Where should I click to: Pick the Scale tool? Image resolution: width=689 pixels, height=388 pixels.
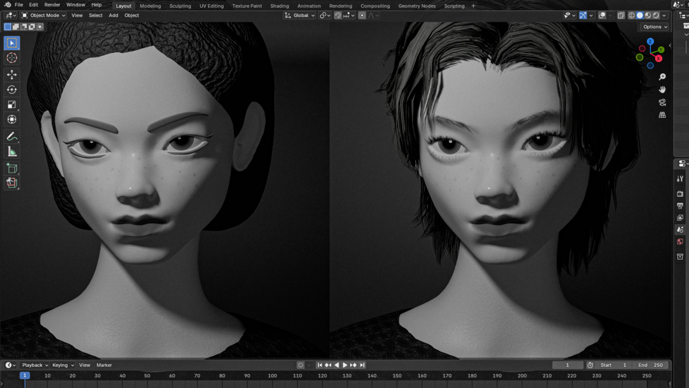[x=12, y=105]
